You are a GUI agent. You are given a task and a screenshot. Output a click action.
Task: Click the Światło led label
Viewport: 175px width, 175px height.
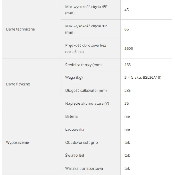(x=75, y=155)
